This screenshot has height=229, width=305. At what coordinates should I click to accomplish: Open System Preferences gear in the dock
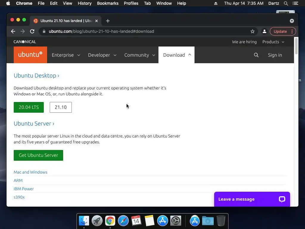(x=176, y=221)
